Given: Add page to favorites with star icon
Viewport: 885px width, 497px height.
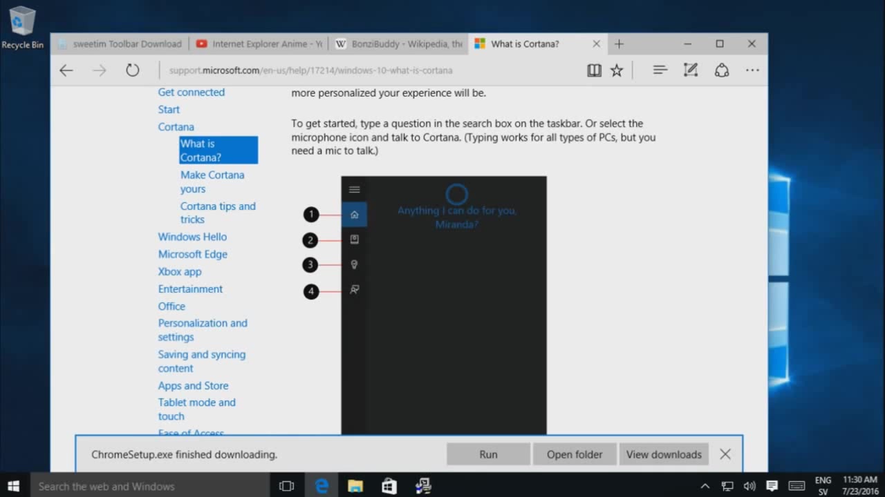Looking at the screenshot, I should pyautogui.click(x=617, y=70).
